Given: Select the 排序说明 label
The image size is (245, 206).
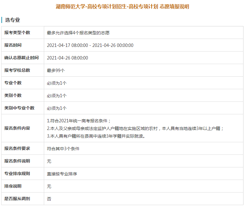Looking at the screenshot, I should tap(13, 186).
